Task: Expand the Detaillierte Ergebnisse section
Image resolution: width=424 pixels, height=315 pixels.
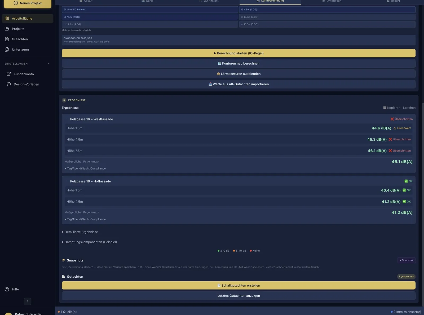Action: pos(80,232)
